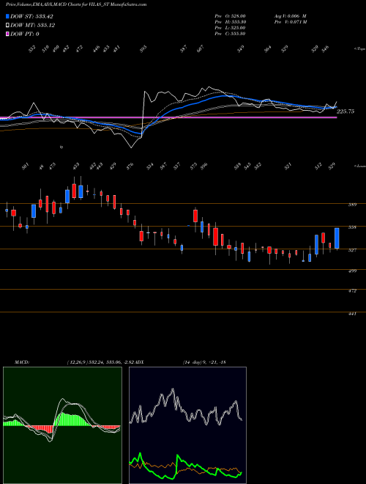Click the magenta horizontal line on EMA chart
Image resolution: width=366 pixels, height=484 pixels.
pyautogui.click(x=168, y=117)
